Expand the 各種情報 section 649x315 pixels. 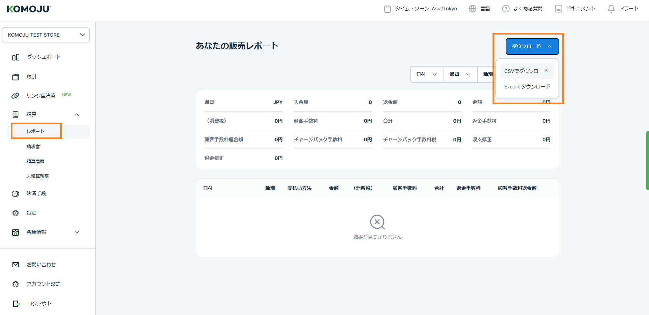click(x=77, y=232)
